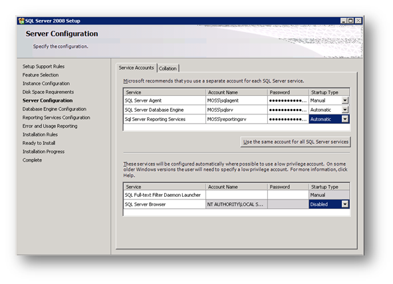Go to the Instance Configuration step

point(46,83)
